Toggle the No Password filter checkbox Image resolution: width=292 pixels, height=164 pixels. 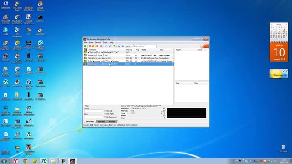tap(105, 117)
